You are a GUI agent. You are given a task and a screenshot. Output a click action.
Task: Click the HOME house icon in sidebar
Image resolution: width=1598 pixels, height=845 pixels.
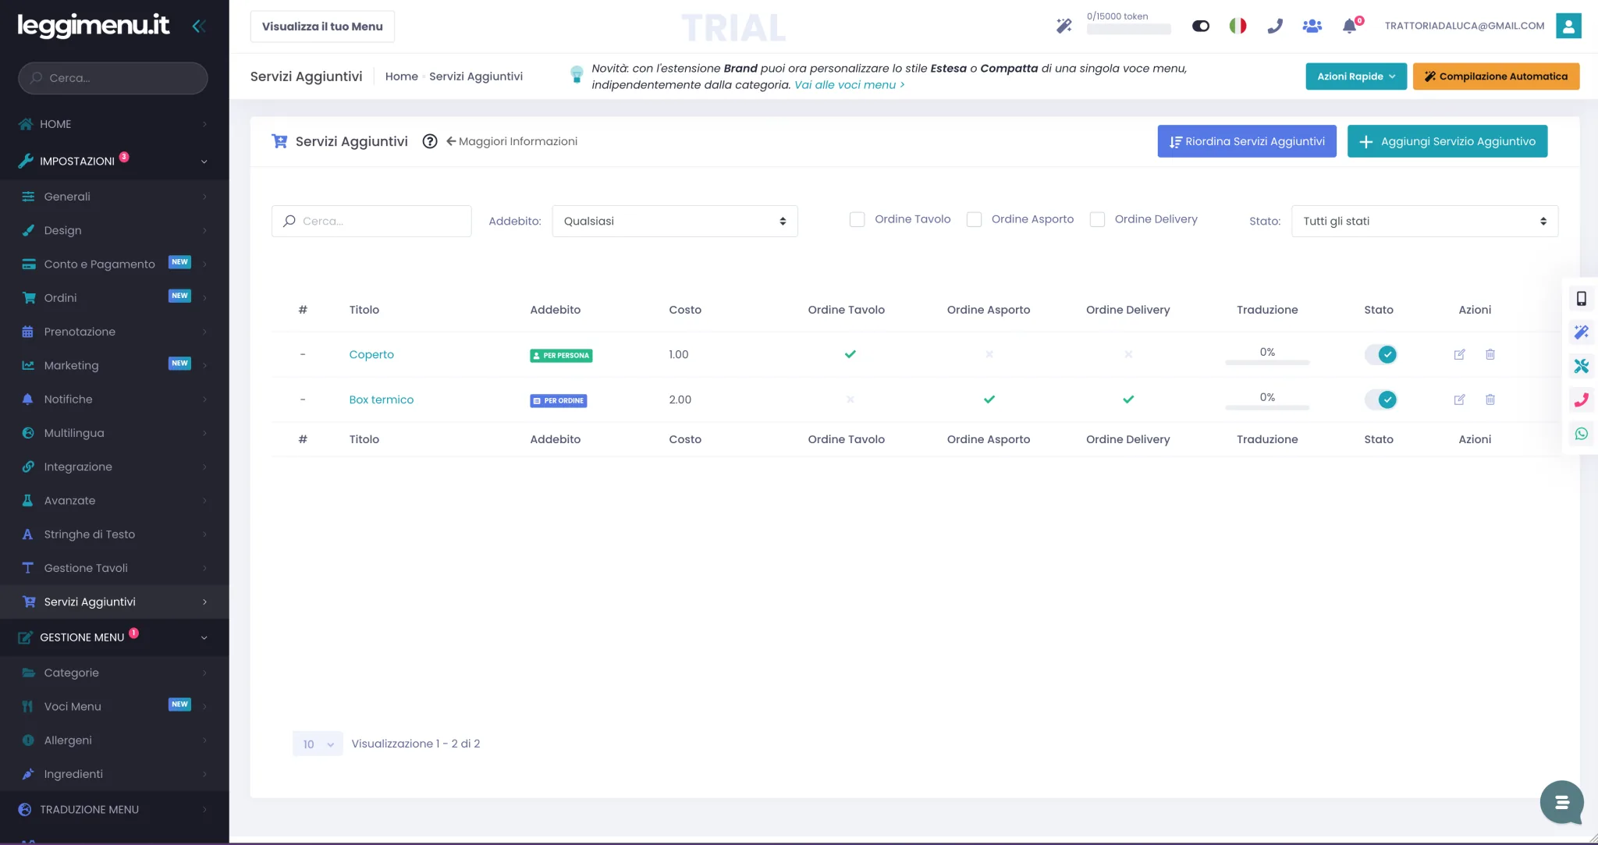[26, 124]
